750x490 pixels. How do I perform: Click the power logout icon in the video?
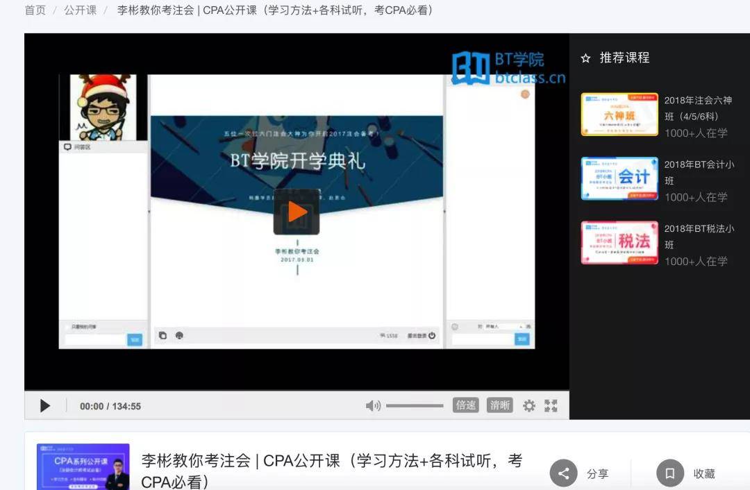[x=432, y=335]
